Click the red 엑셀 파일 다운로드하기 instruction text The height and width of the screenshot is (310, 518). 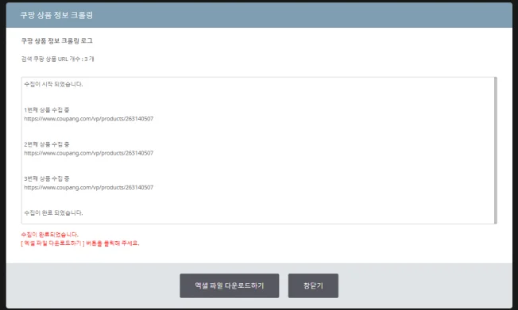pos(80,243)
